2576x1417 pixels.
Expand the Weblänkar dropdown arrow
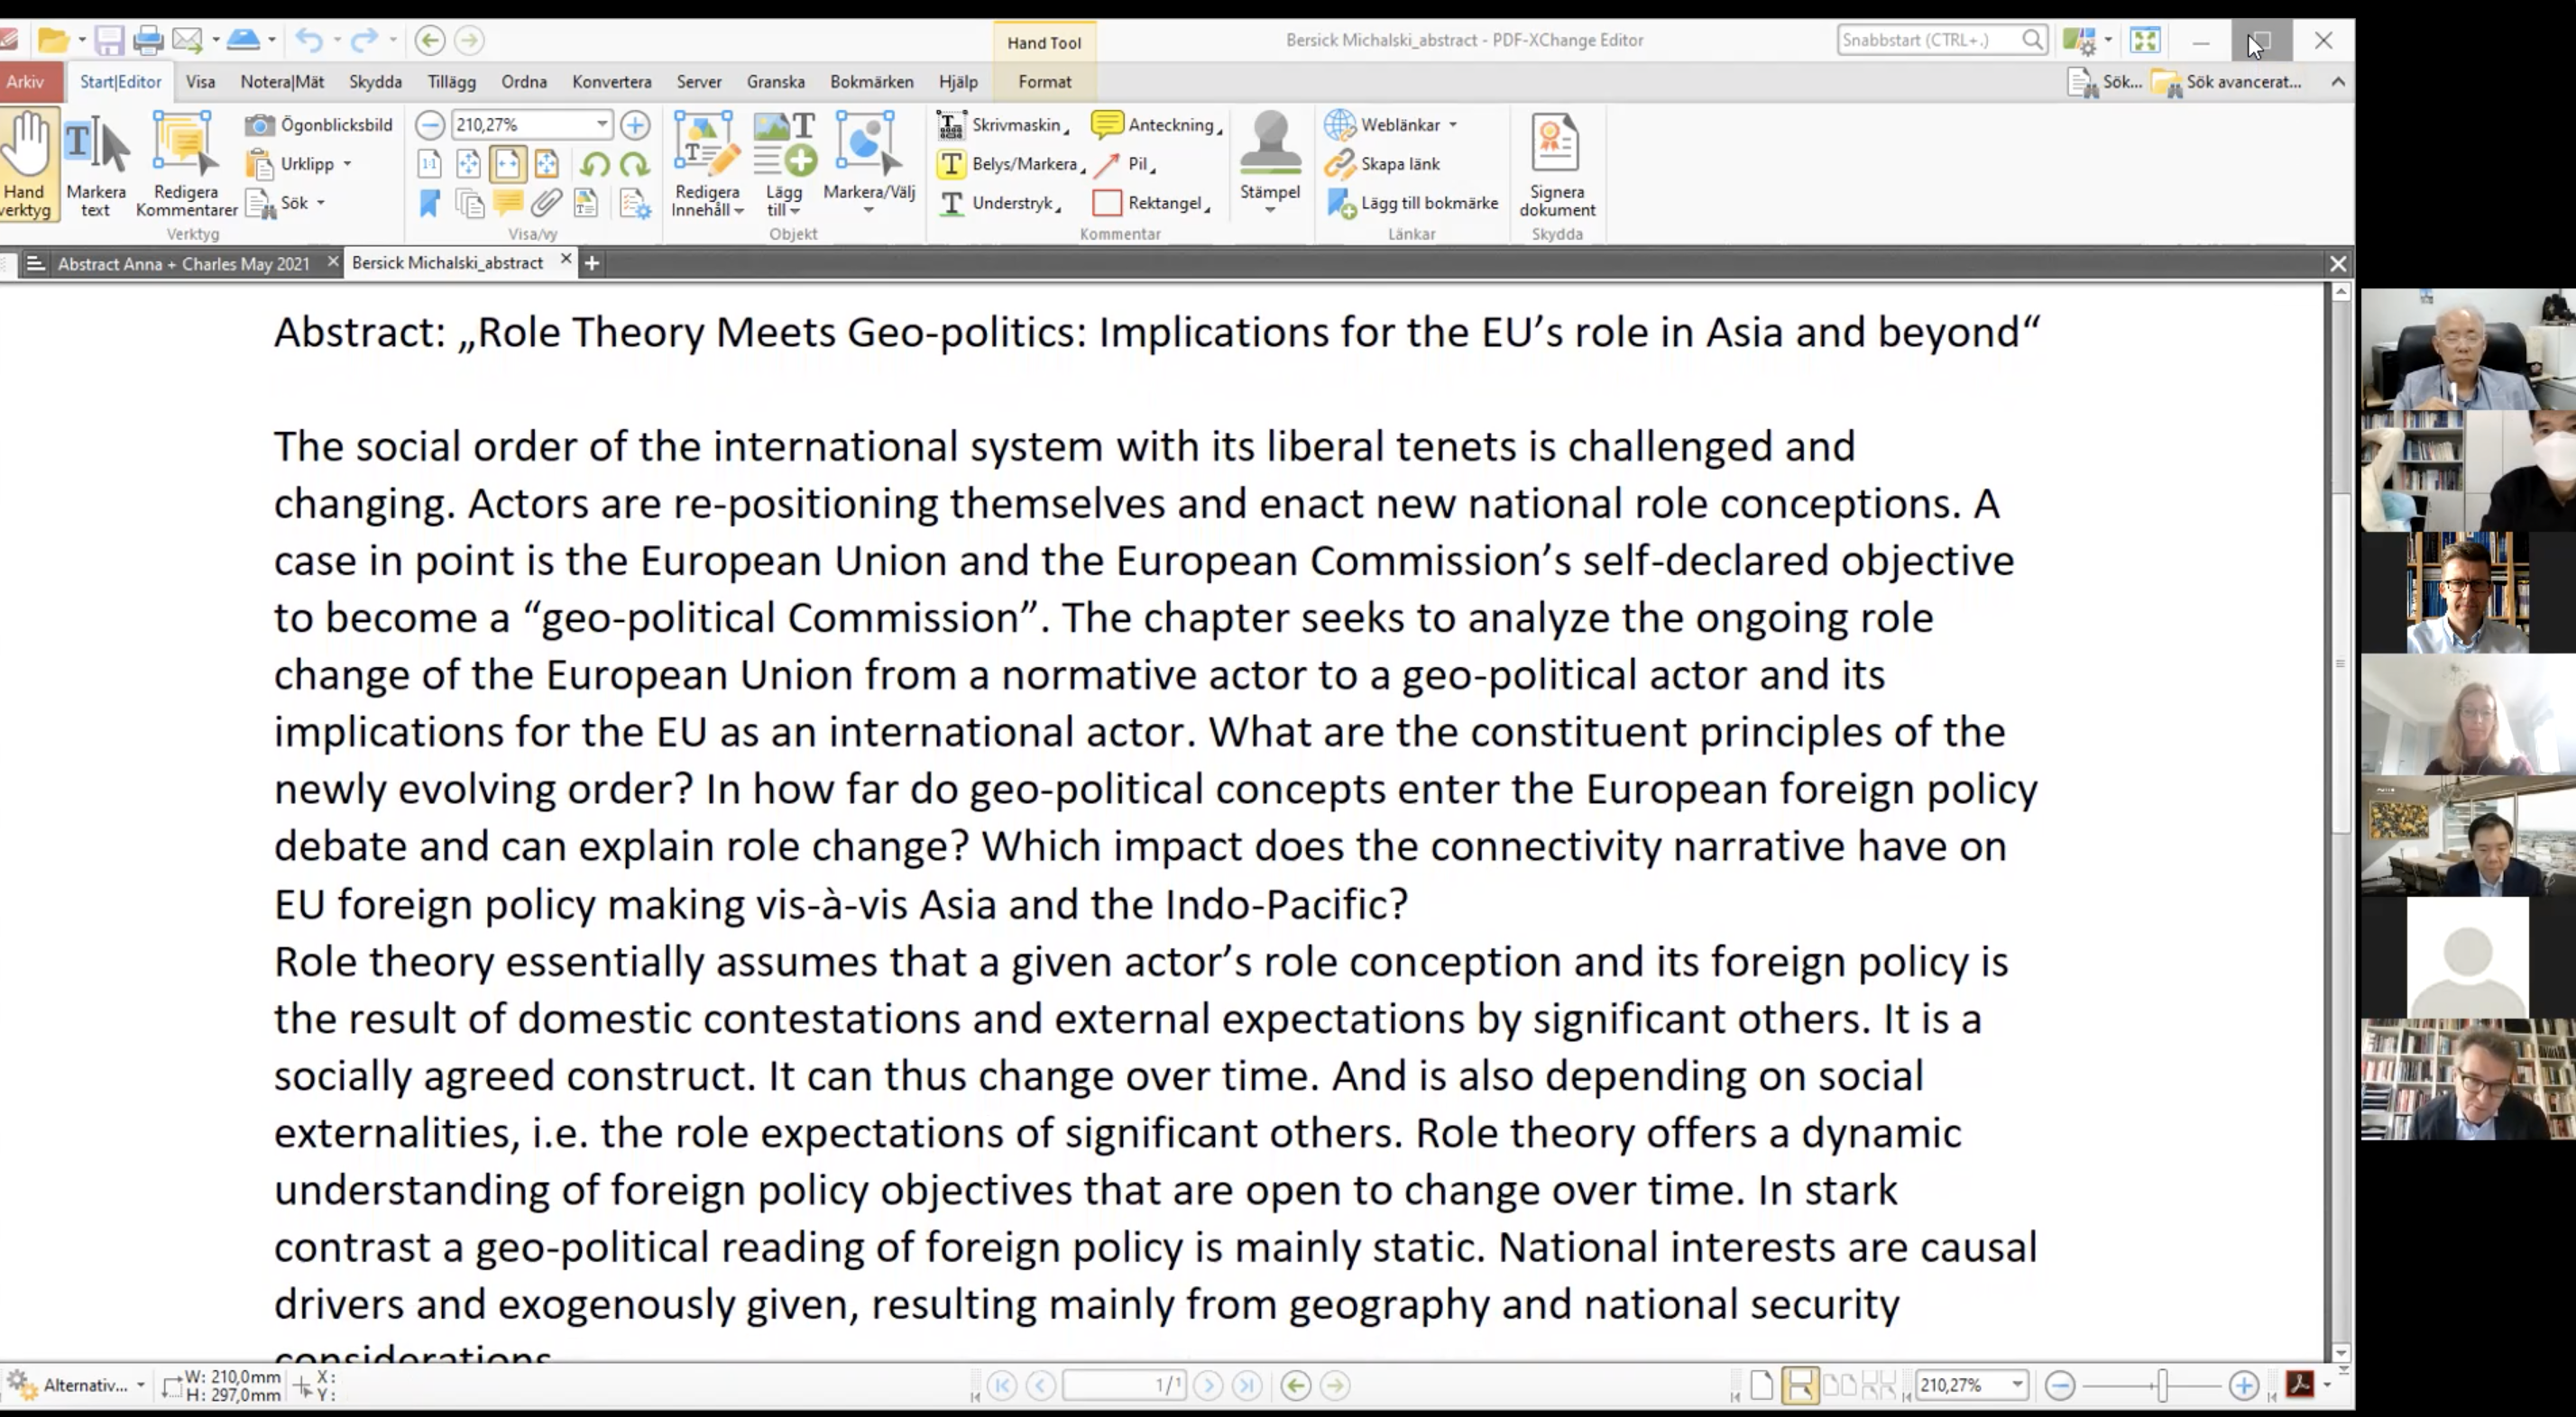pyautogui.click(x=1453, y=125)
